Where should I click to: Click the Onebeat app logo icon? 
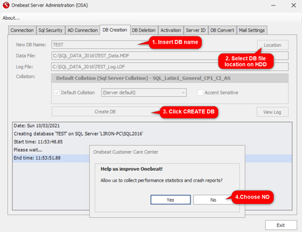click(6, 5)
